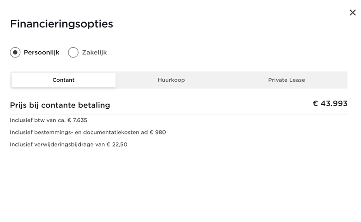
Task: Close the Financieringsopties dialog
Action: [x=352, y=13]
